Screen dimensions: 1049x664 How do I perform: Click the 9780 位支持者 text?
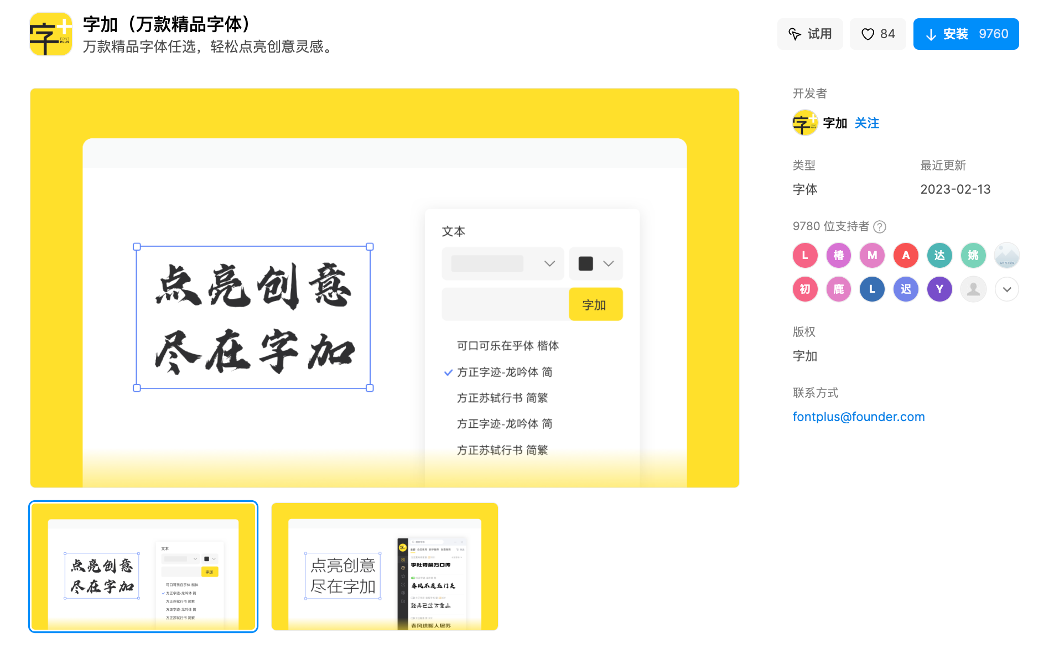[x=831, y=226]
